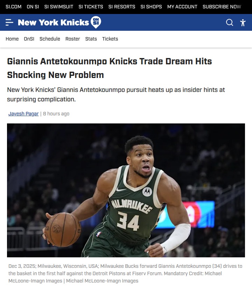The height and width of the screenshot is (293, 252).
Task: Select the Home tab
Action: point(12,39)
